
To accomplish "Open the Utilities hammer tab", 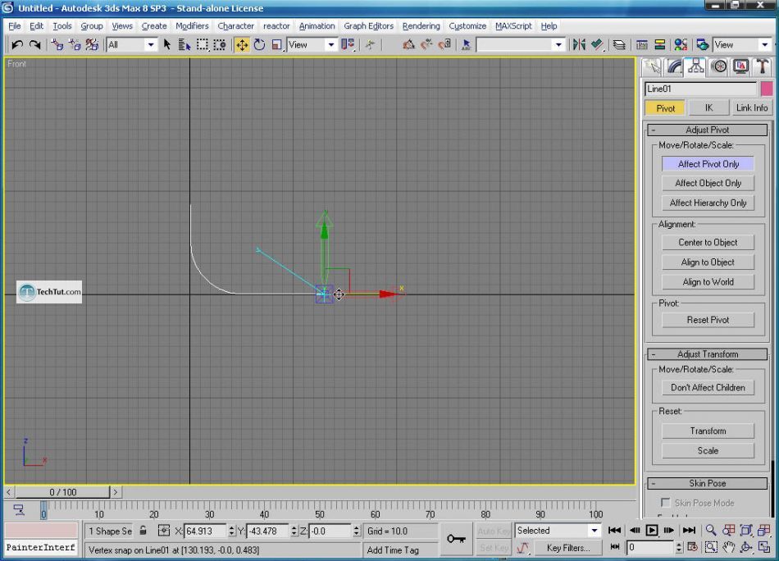I will 763,66.
